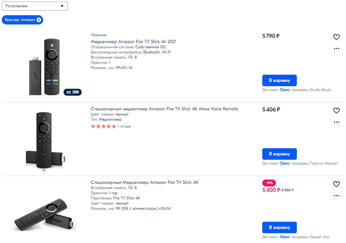Add Fire TV Stick 4k 2021 to cart
The width and height of the screenshot is (346, 243).
(279, 80)
